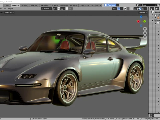
Task: Open the gizmo settings dropdown arrow
Action: point(122,9)
